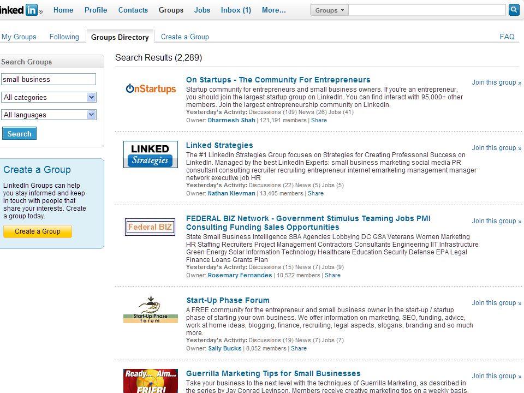View owner Sally Bucks's profile
The image size is (524, 393).
pos(224,349)
